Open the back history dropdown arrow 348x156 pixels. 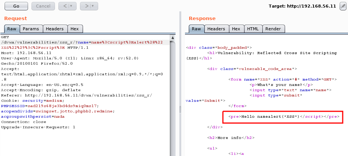tap(71, 6)
